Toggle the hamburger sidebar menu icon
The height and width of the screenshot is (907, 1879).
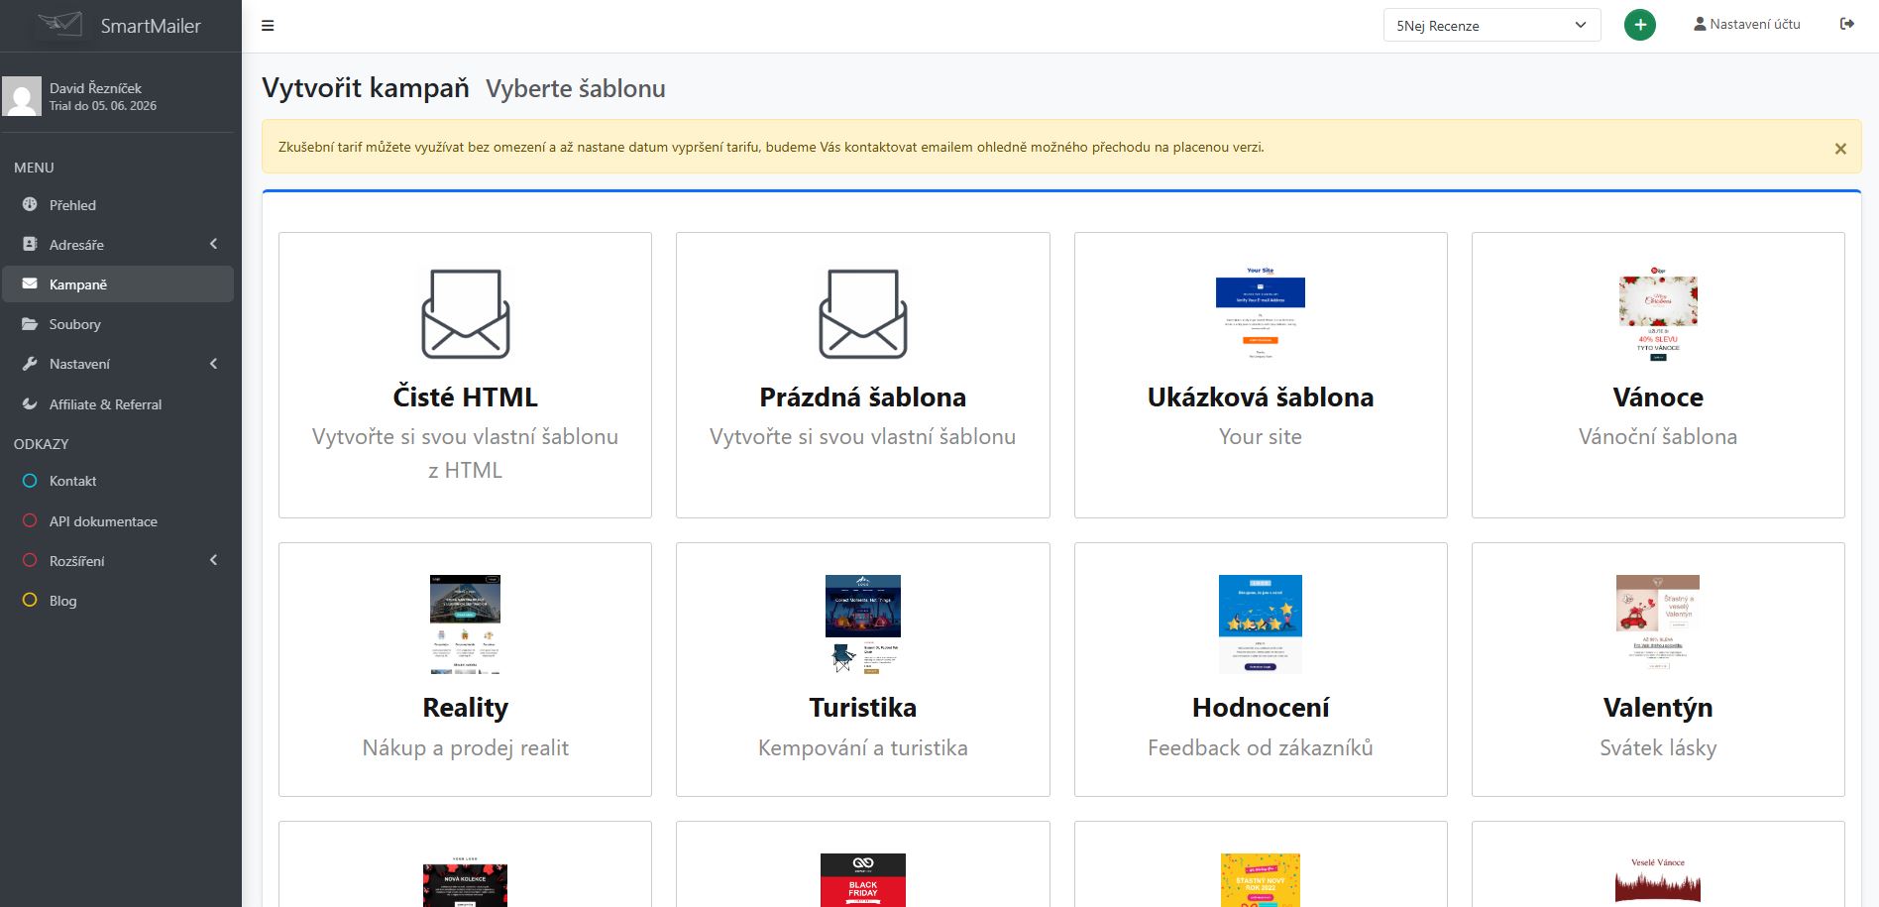[268, 26]
